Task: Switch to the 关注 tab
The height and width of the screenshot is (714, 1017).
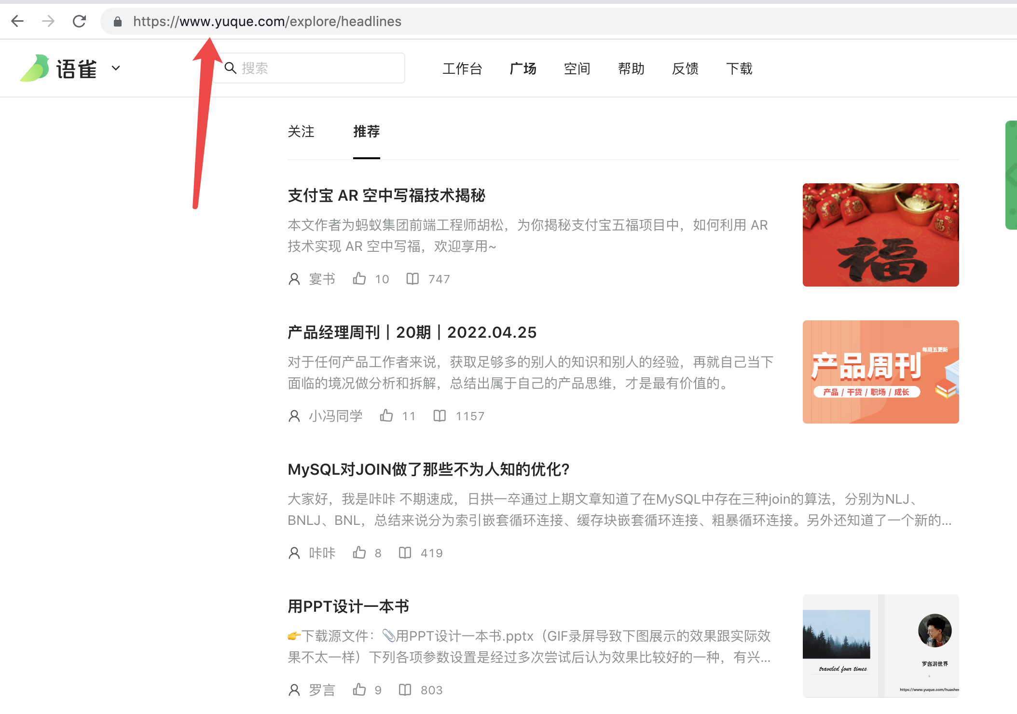Action: click(x=301, y=132)
